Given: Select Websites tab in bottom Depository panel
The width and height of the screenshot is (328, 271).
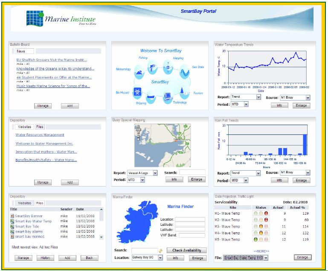Looking at the screenshot, I should tap(24, 203).
